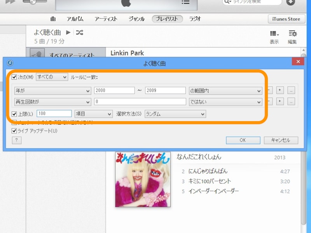The image size is (311, 233).
Task: Select the プレイリスト tab
Action: [167, 19]
